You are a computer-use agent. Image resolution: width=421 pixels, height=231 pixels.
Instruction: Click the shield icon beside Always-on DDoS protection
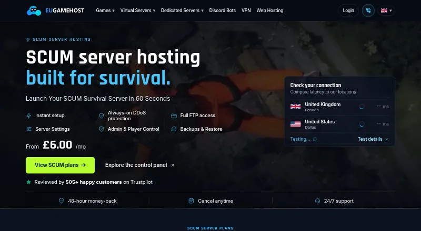tap(101, 115)
